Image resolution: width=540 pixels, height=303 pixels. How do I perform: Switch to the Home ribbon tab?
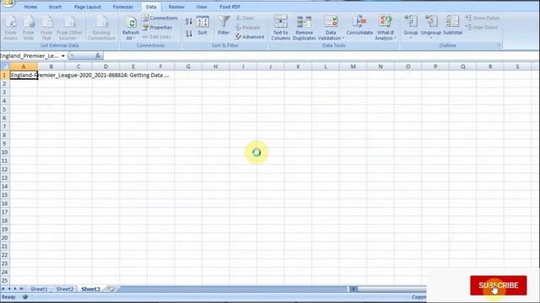pos(30,7)
